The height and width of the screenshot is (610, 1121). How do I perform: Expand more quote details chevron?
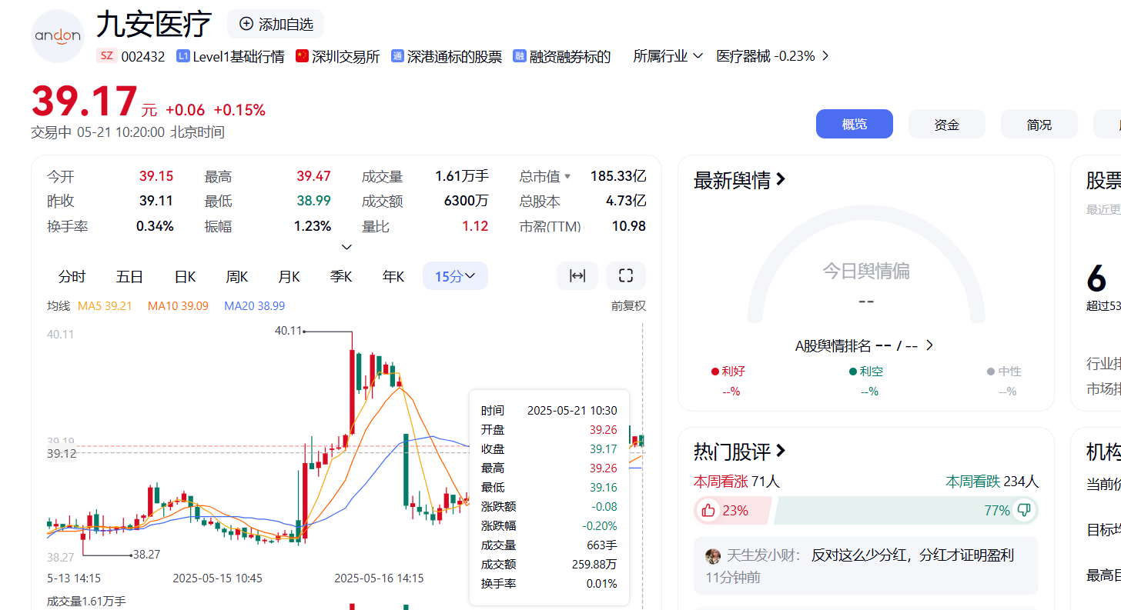pos(346,247)
